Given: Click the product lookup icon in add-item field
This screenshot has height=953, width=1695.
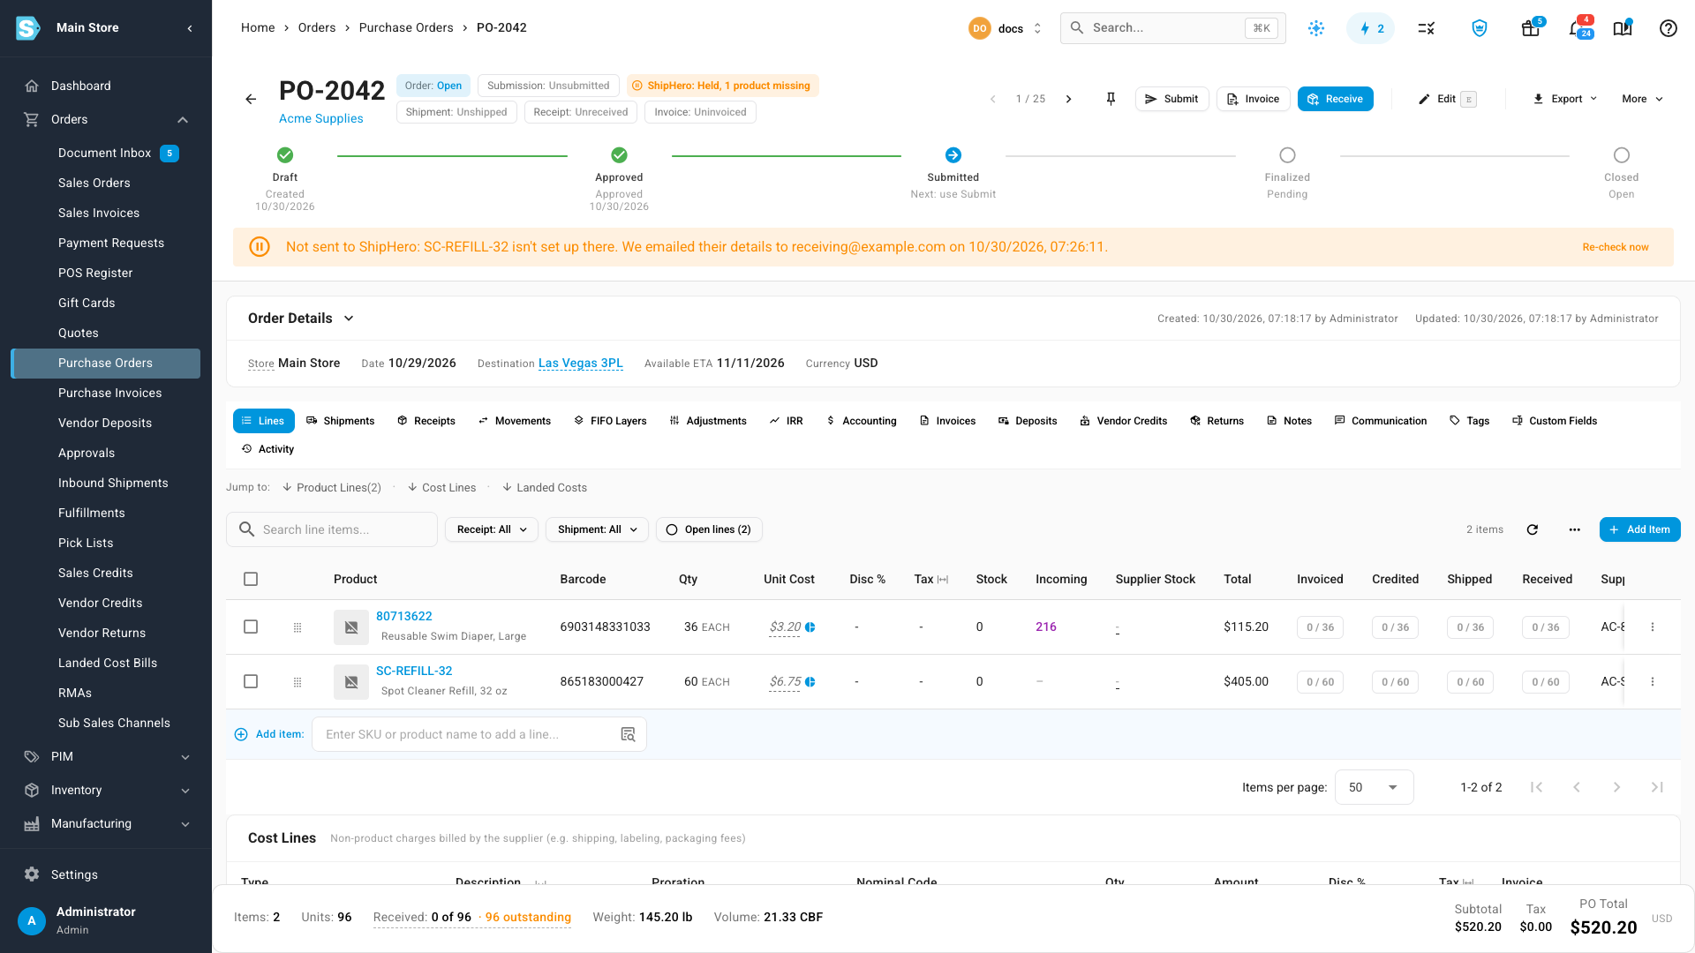Looking at the screenshot, I should pyautogui.click(x=629, y=734).
